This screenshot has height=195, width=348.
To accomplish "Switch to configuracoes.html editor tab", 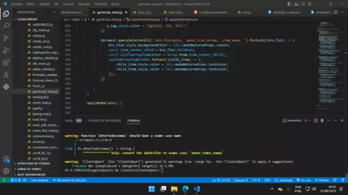I will 211,13.
